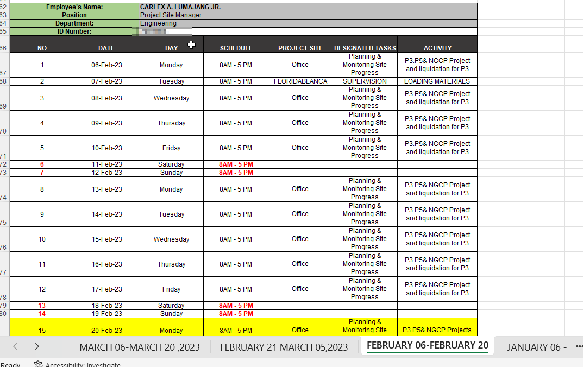This screenshot has width=583, height=367.
Task: Select the Project Site Manager cell
Action: coord(308,15)
